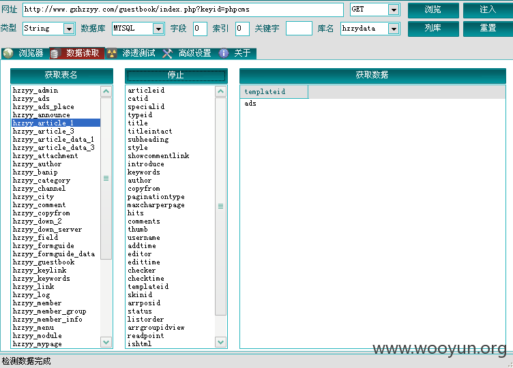513x368 pixels.
Task: Click the 获取表名 button
Action: coord(61,76)
